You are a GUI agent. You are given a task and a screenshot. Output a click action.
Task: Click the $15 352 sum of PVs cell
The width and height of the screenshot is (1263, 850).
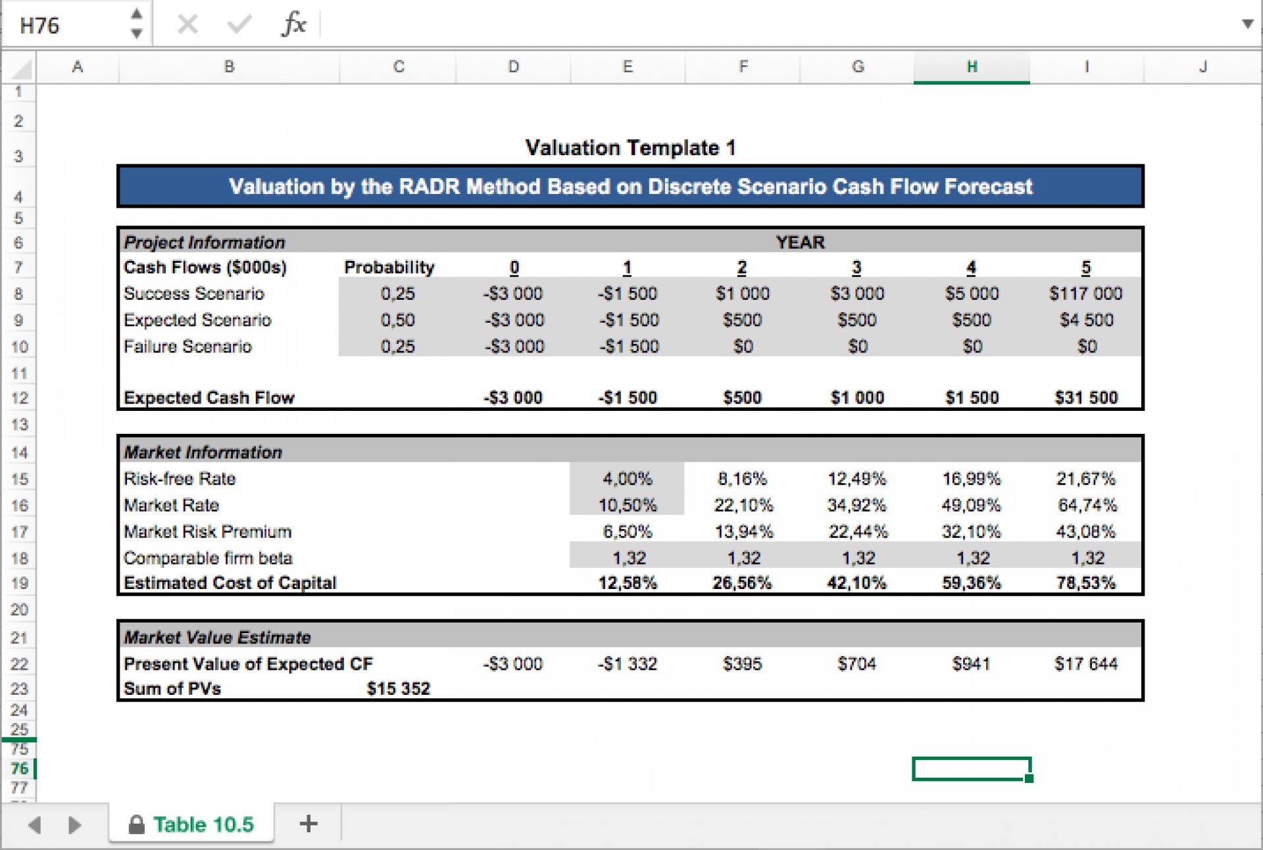point(399,689)
